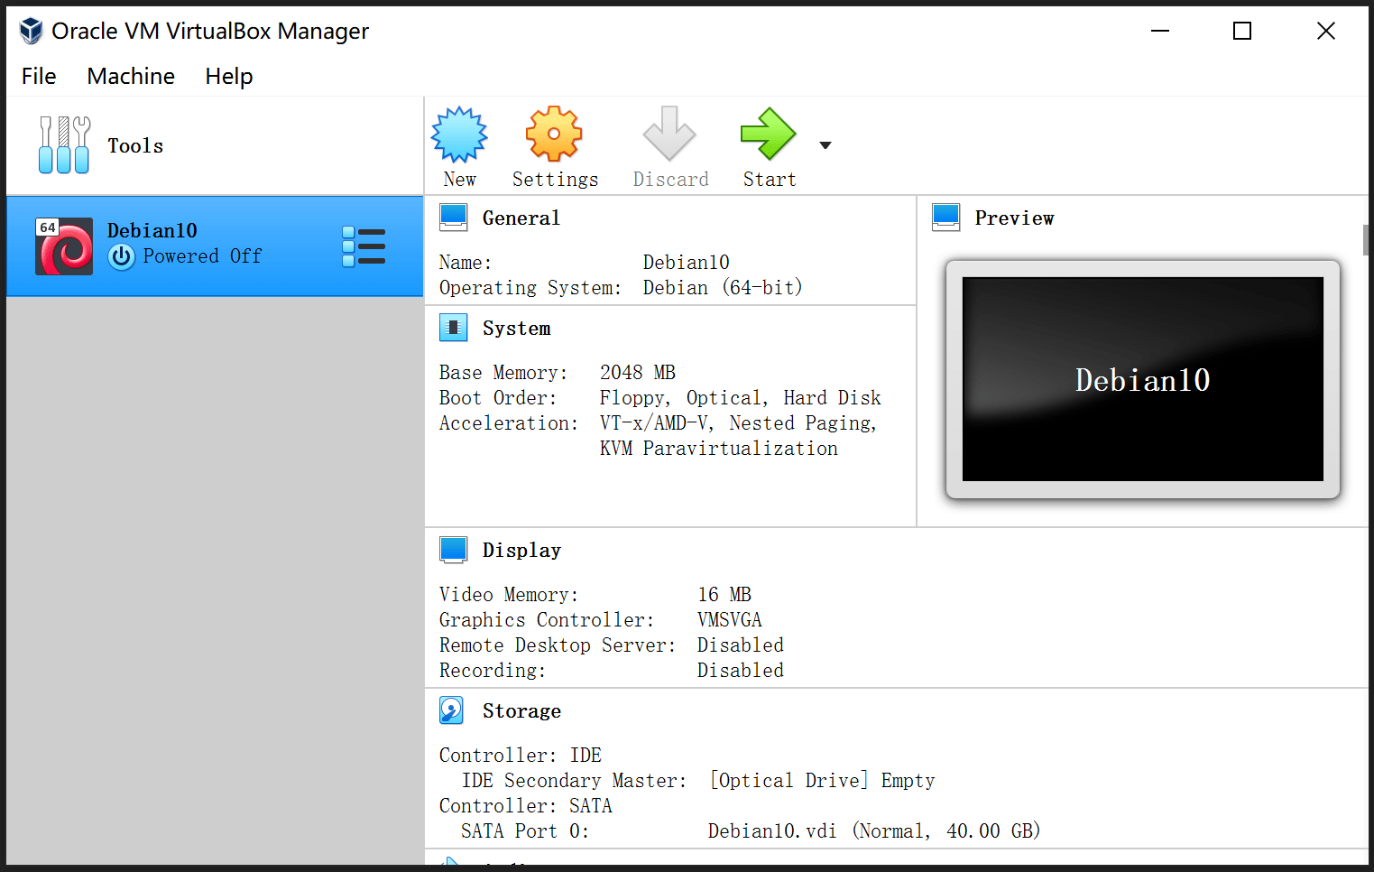Click the "VMSVGA" graphics controller value
Image resolution: width=1374 pixels, height=872 pixels.
pos(730,620)
